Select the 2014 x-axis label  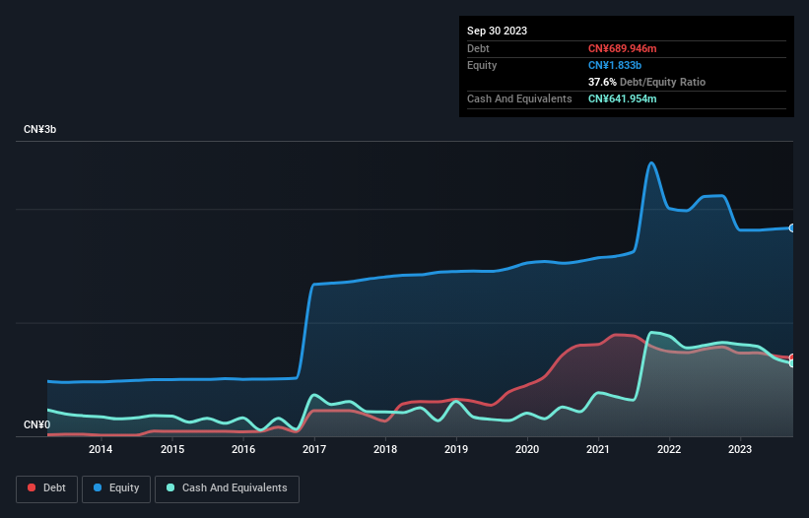tap(101, 449)
